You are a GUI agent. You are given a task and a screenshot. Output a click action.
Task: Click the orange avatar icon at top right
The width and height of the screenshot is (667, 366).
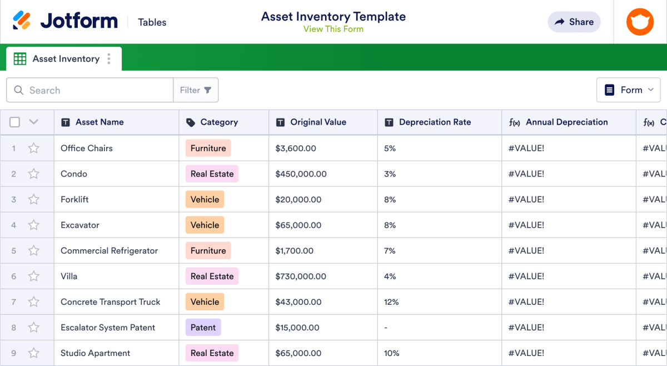(x=640, y=22)
